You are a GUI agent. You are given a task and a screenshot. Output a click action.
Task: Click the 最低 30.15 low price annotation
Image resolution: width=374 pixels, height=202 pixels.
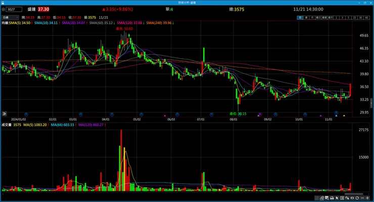click(x=238, y=114)
